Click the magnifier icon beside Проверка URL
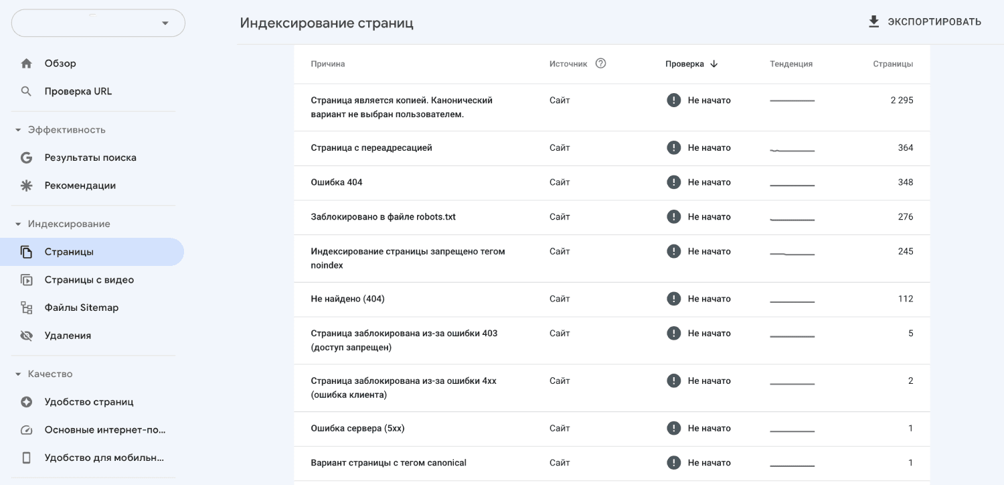This screenshot has height=485, width=1004. 26,91
